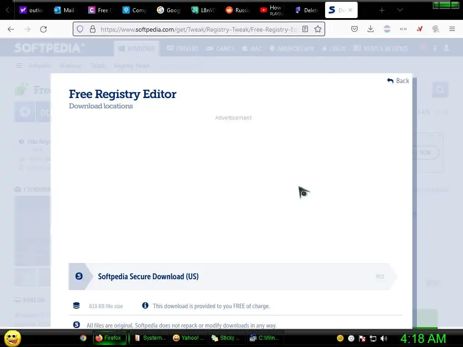This screenshot has width=463, height=347.
Task: Open the Linux category in Softpedia nav
Action: tap(333, 49)
